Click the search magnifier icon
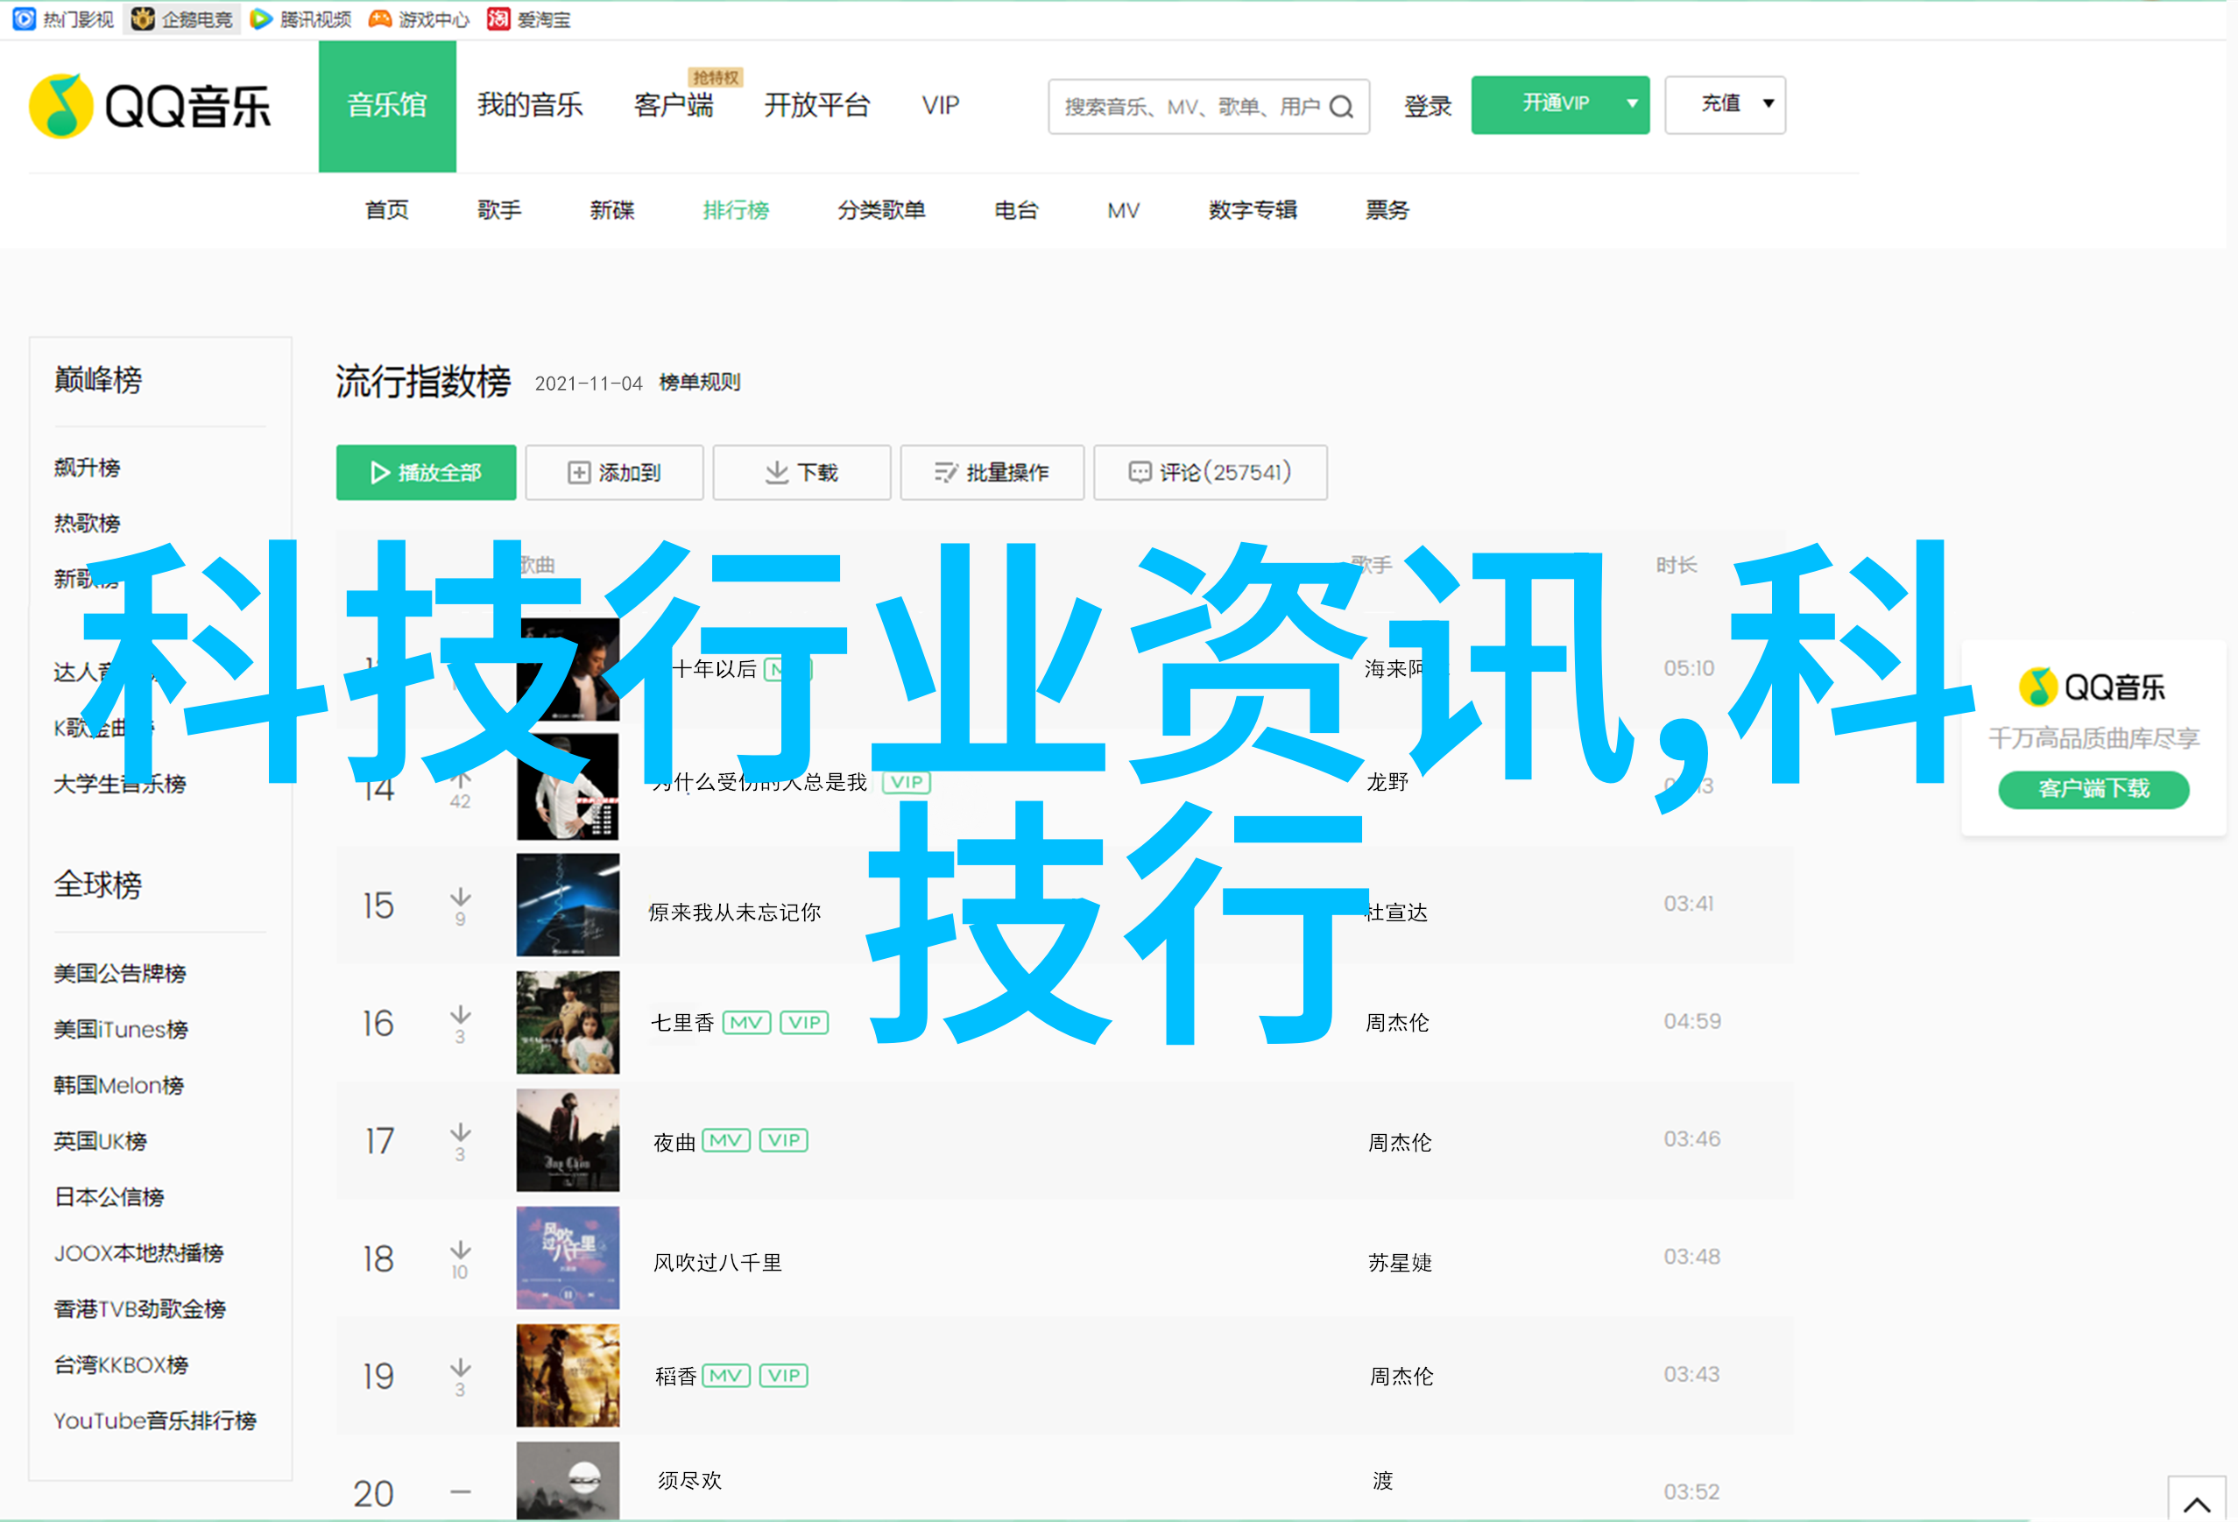The image size is (2238, 1522). (x=1341, y=107)
